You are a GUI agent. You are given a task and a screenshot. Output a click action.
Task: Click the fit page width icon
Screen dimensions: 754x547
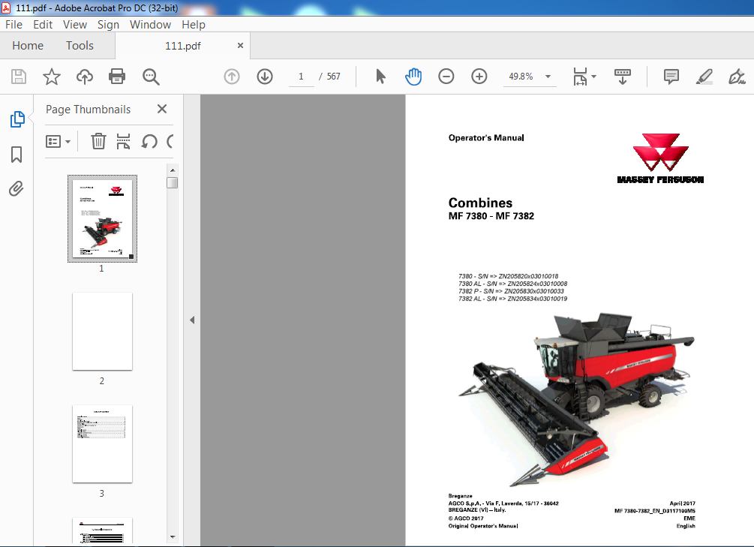click(580, 77)
